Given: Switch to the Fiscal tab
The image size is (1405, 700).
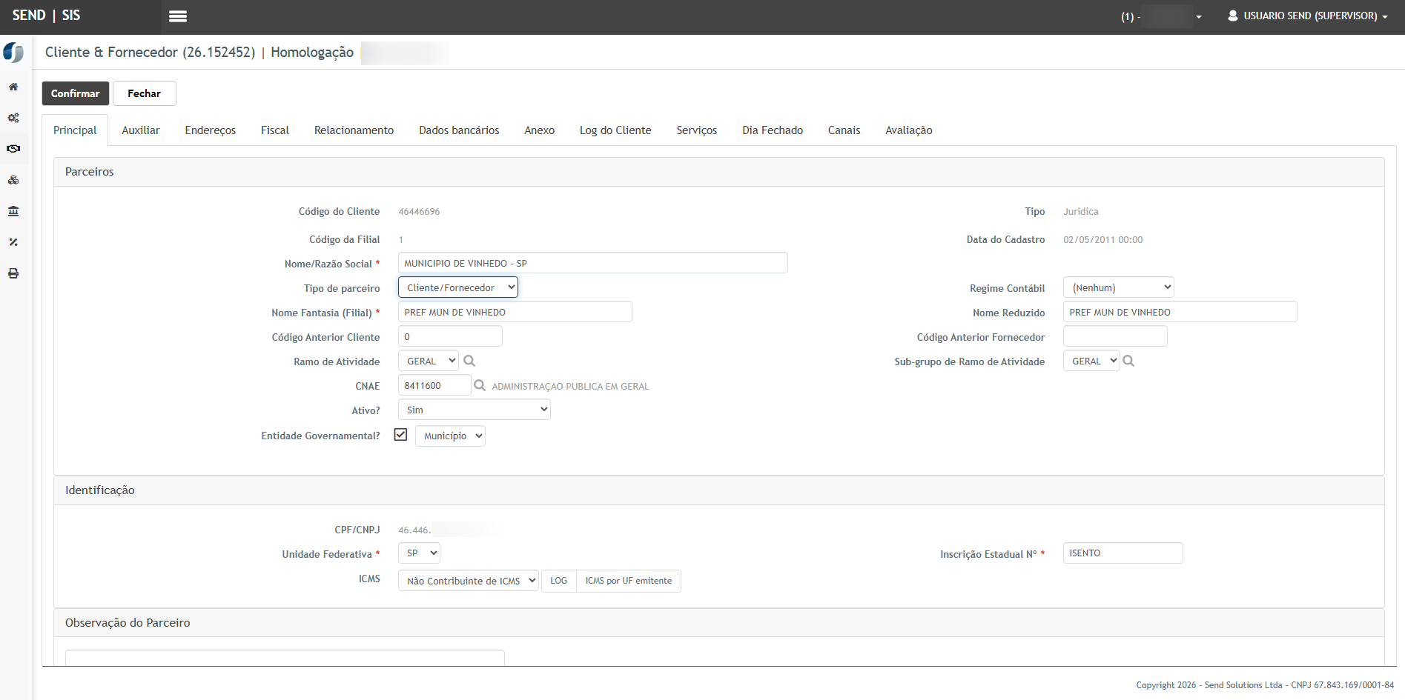Looking at the screenshot, I should click(x=275, y=130).
